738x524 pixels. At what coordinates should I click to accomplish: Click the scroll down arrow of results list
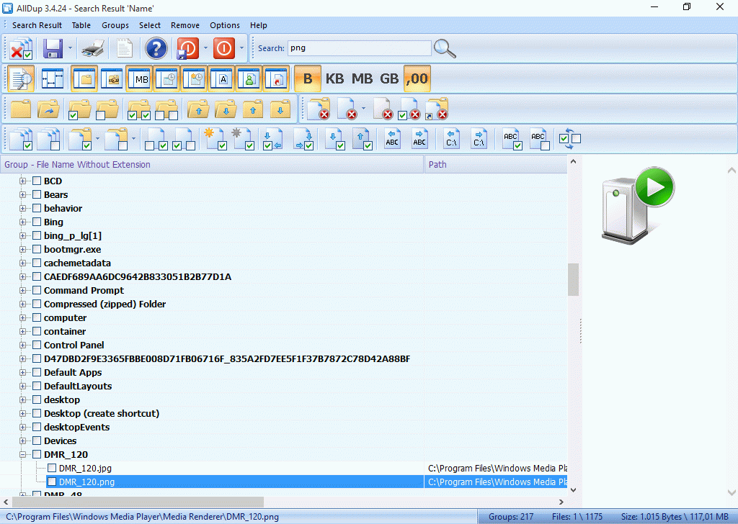573,489
